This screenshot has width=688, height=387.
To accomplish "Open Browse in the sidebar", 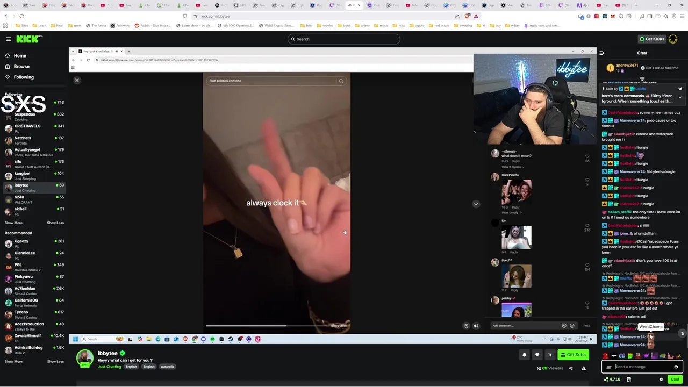I will coord(21,66).
